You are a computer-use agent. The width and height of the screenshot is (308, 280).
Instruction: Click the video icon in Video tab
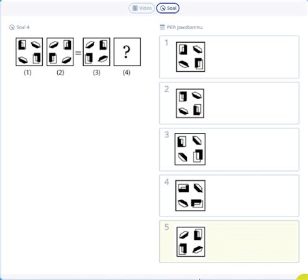tap(135, 8)
